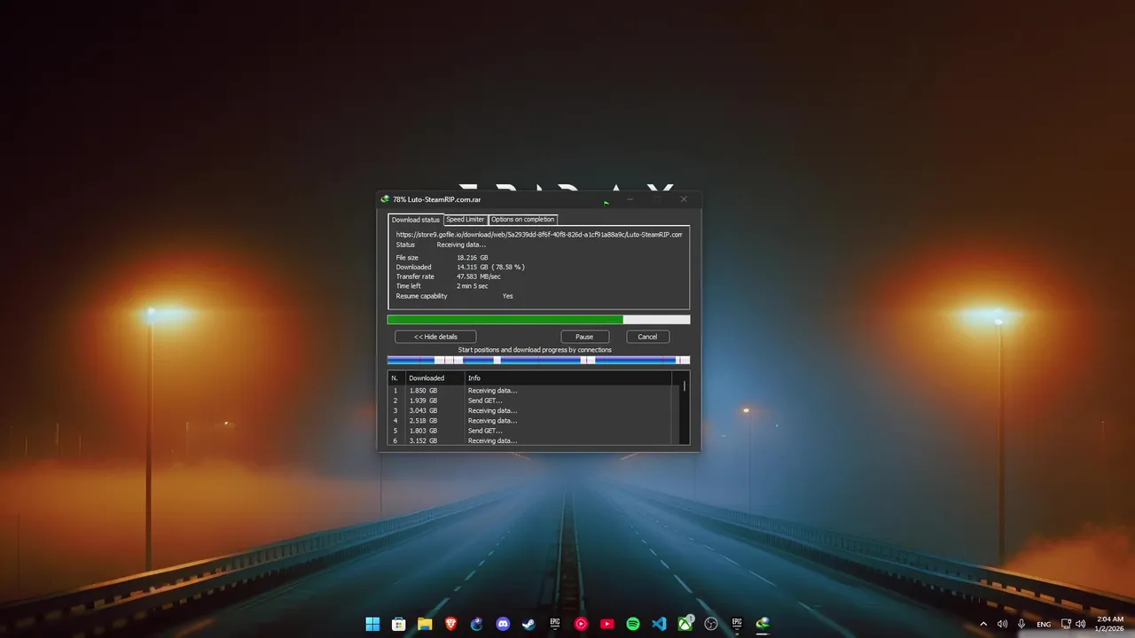Close the IDM download dialog
Image resolution: width=1135 pixels, height=638 pixels.
pos(684,199)
